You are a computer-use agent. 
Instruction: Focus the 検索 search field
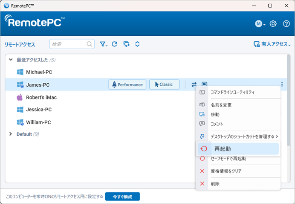(x=72, y=44)
